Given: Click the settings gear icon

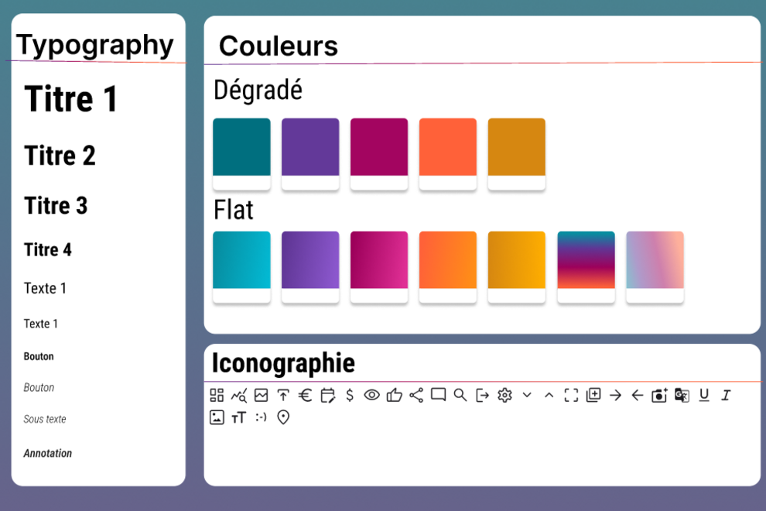Looking at the screenshot, I should tap(505, 395).
